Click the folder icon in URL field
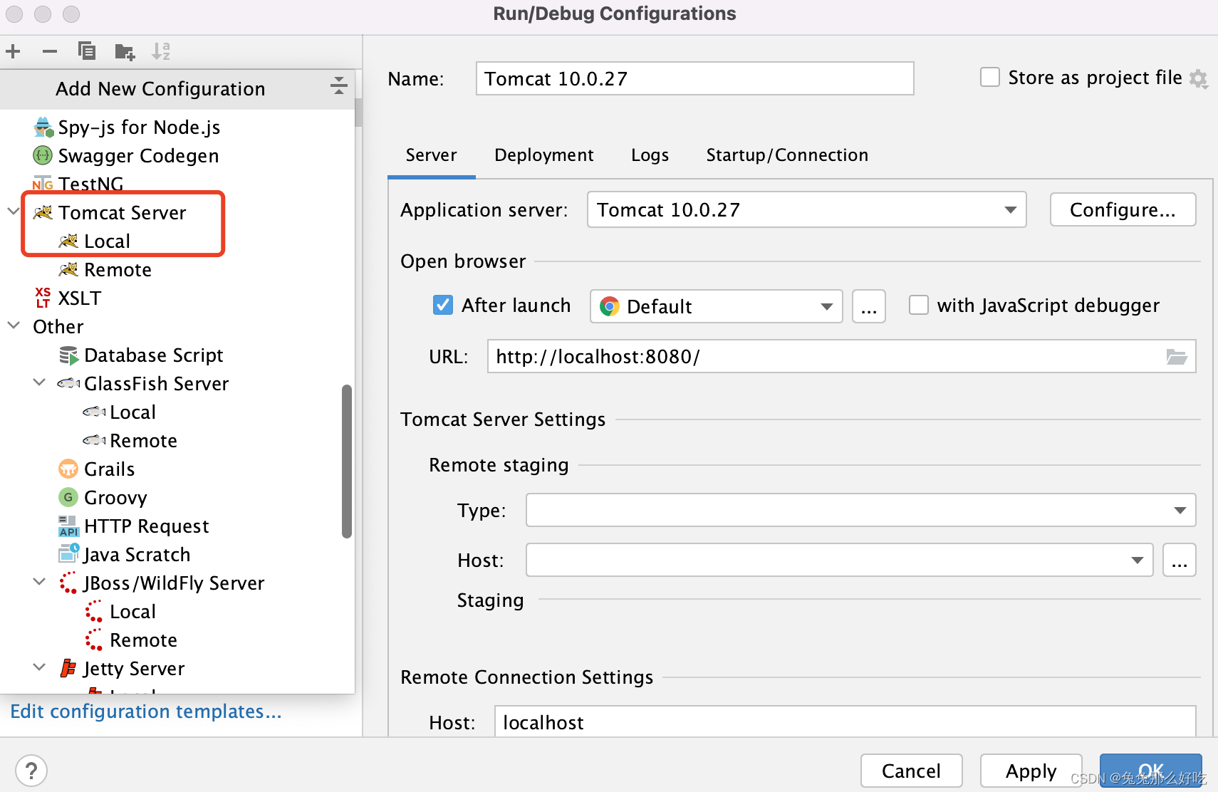The image size is (1218, 792). click(x=1177, y=356)
